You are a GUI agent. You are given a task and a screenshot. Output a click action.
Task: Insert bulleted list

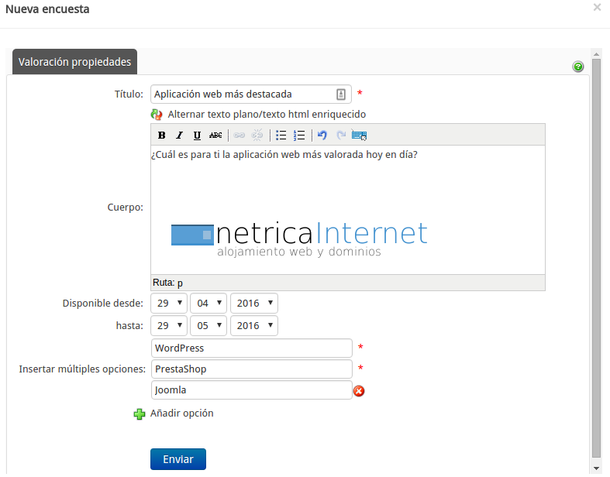pos(281,136)
